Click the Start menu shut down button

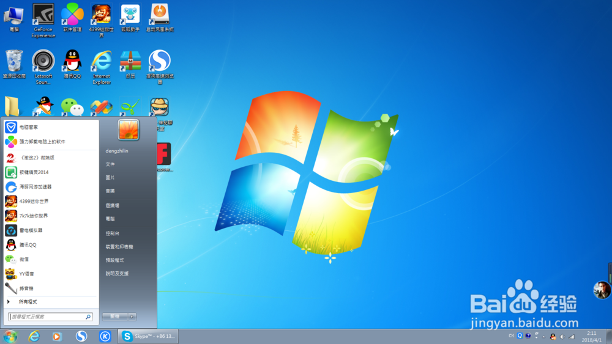click(115, 317)
